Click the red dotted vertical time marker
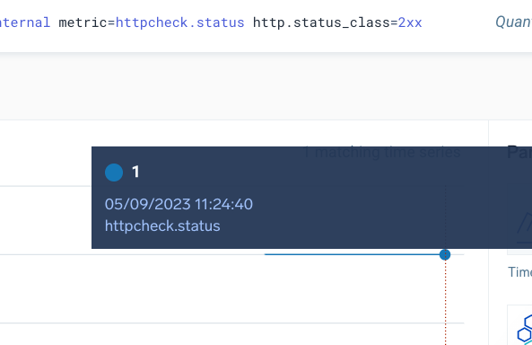 [446, 303]
